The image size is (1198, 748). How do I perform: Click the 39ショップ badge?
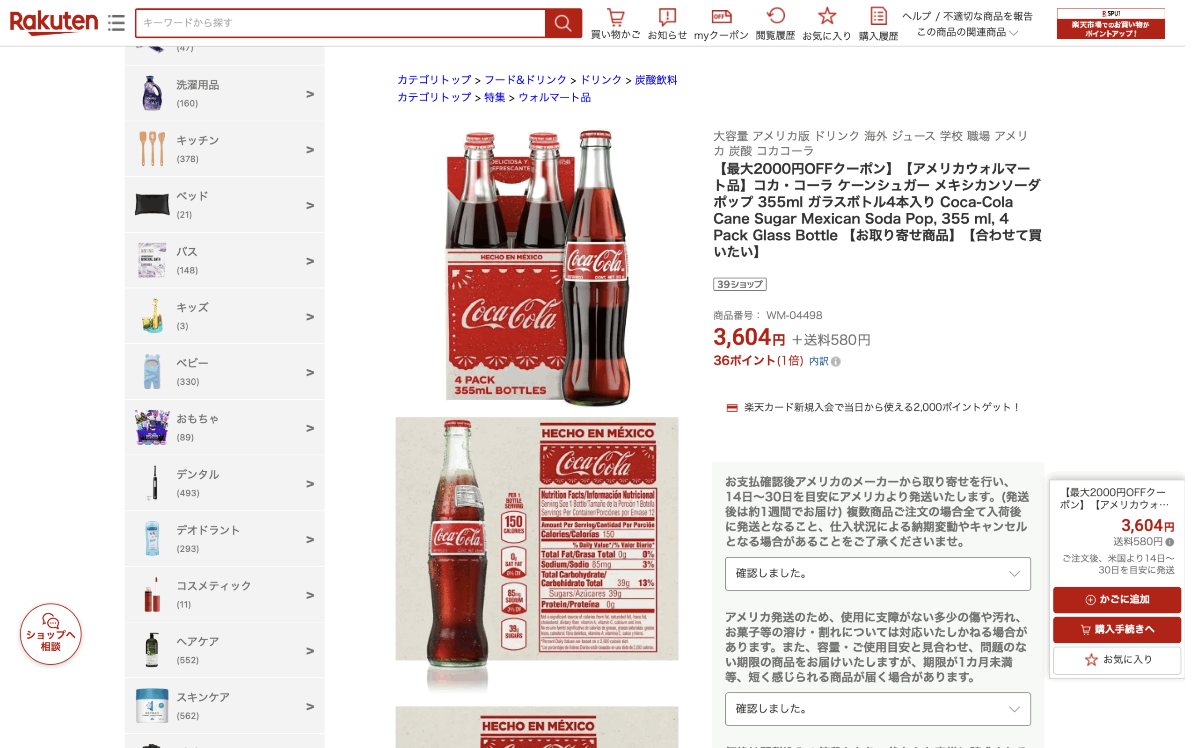coord(739,284)
